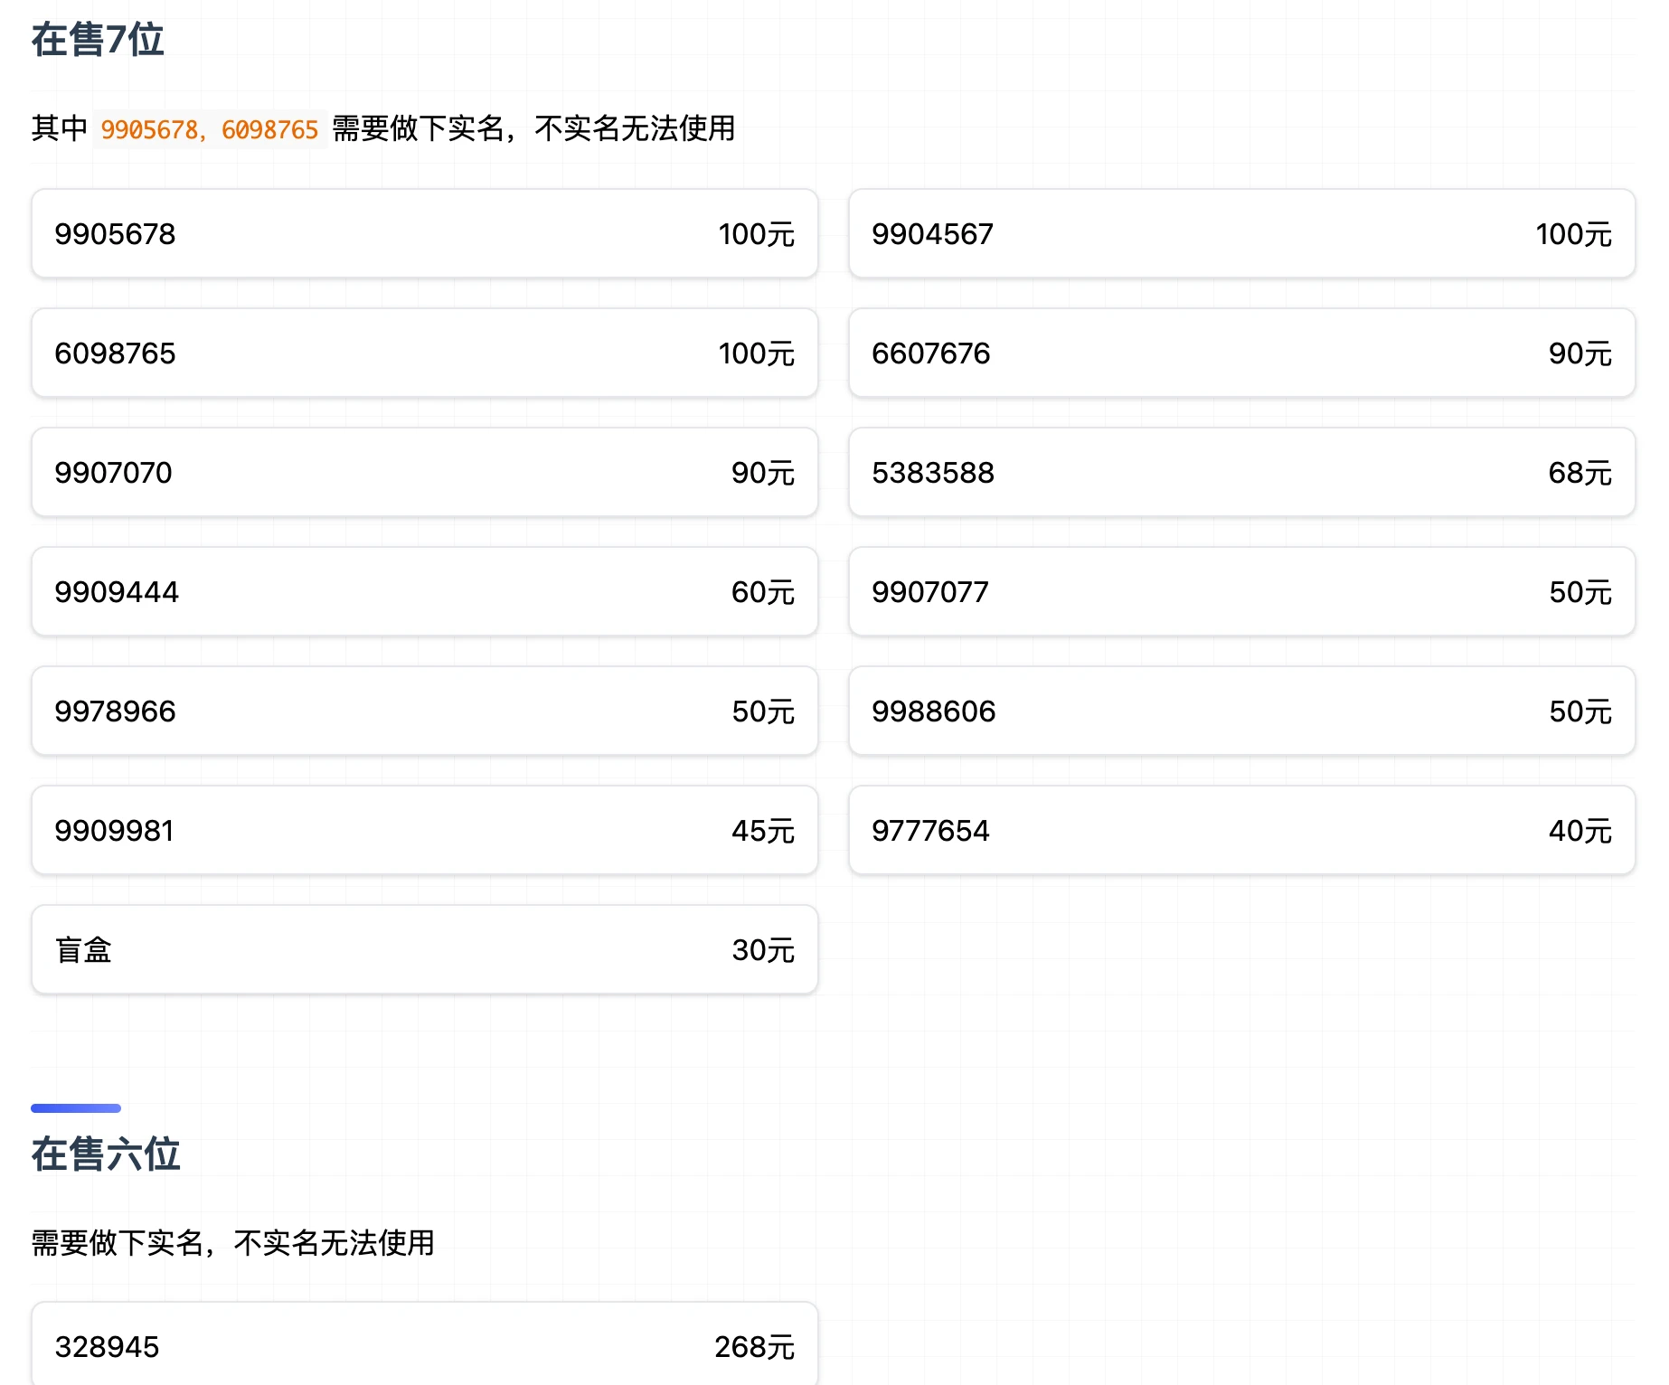Click the real-name notice under 在售六位
This screenshot has width=1669, height=1385.
(x=232, y=1243)
